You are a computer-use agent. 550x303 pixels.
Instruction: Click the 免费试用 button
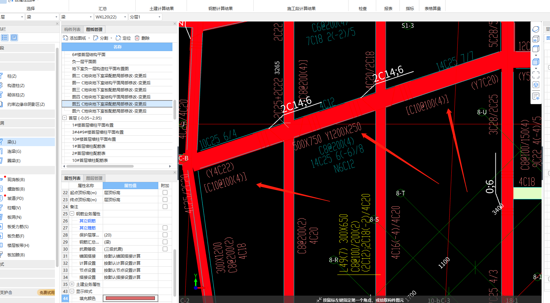[x=46, y=293]
